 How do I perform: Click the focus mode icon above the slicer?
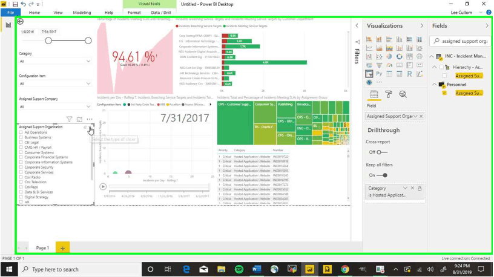coord(79,120)
